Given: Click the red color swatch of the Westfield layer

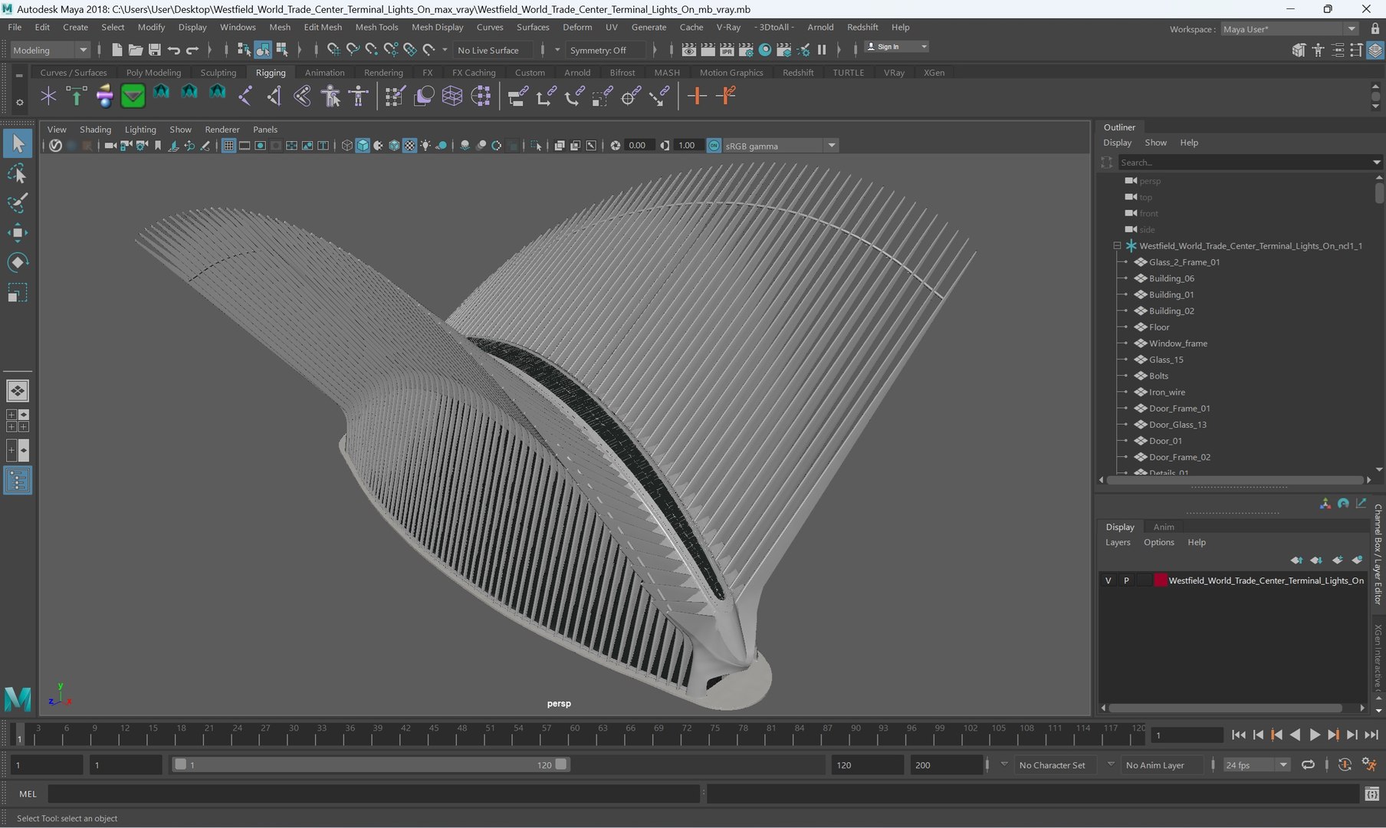Looking at the screenshot, I should tap(1161, 580).
